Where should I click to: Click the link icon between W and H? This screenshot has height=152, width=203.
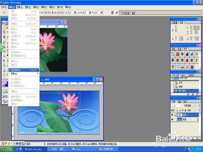coord(52,13)
